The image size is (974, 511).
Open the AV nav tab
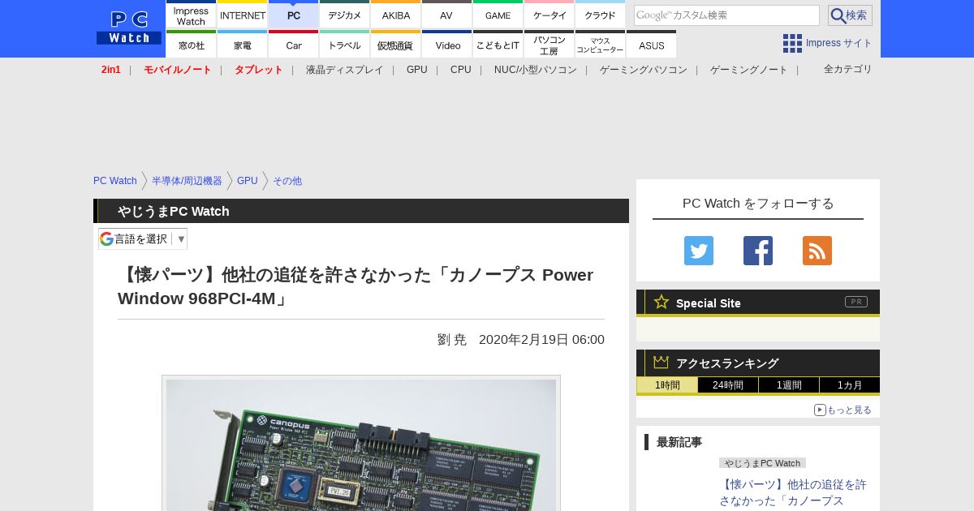tap(447, 15)
